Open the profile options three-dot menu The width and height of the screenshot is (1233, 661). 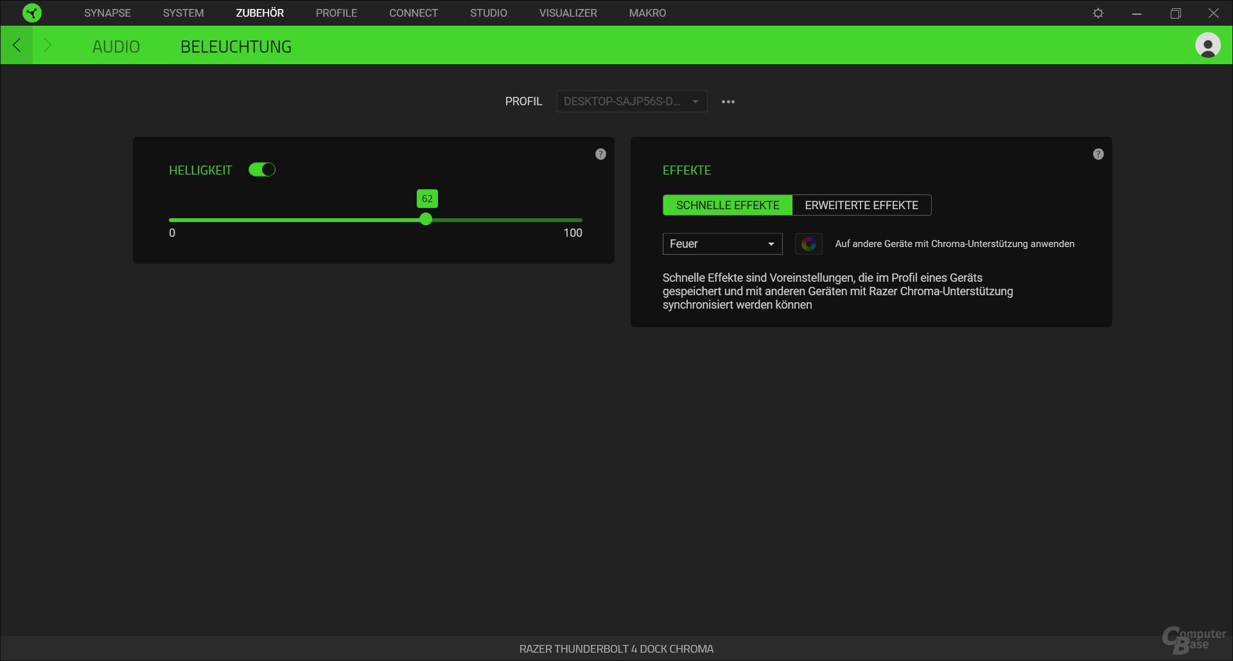point(728,101)
